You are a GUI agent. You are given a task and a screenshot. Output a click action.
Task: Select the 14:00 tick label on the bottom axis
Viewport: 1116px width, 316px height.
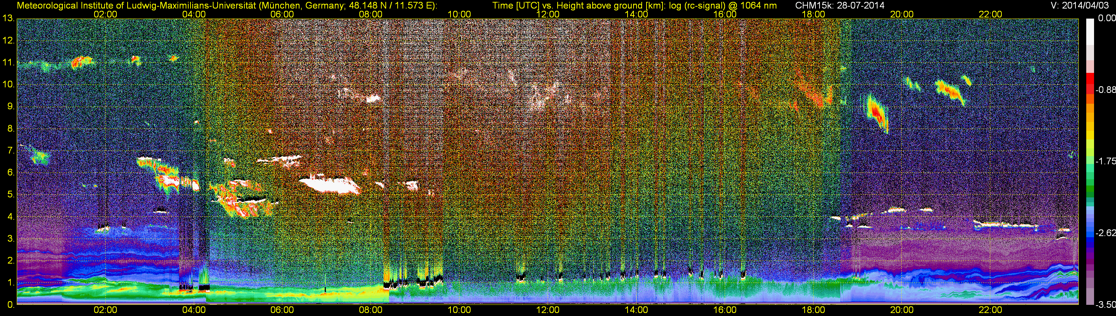(636, 310)
